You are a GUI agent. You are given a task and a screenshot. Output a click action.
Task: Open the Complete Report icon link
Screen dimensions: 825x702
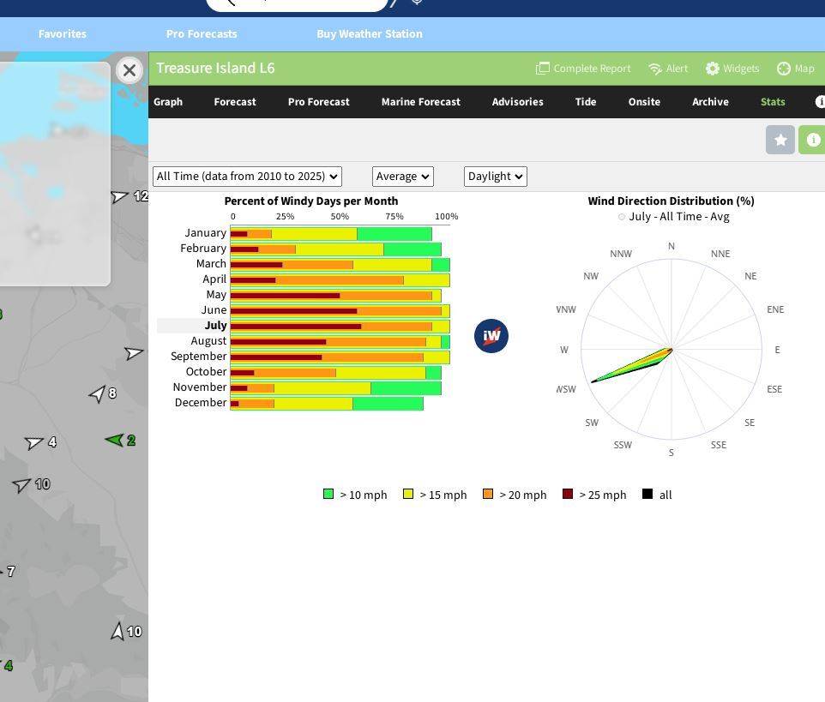tap(543, 69)
